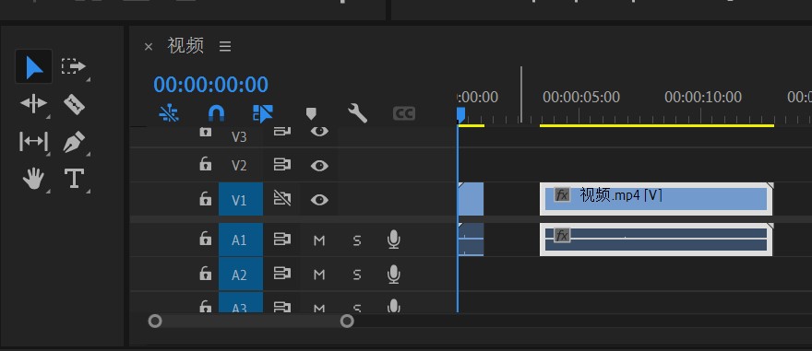812x351 pixels.
Task: Open the 视频 sequence panel menu
Action: point(225,47)
